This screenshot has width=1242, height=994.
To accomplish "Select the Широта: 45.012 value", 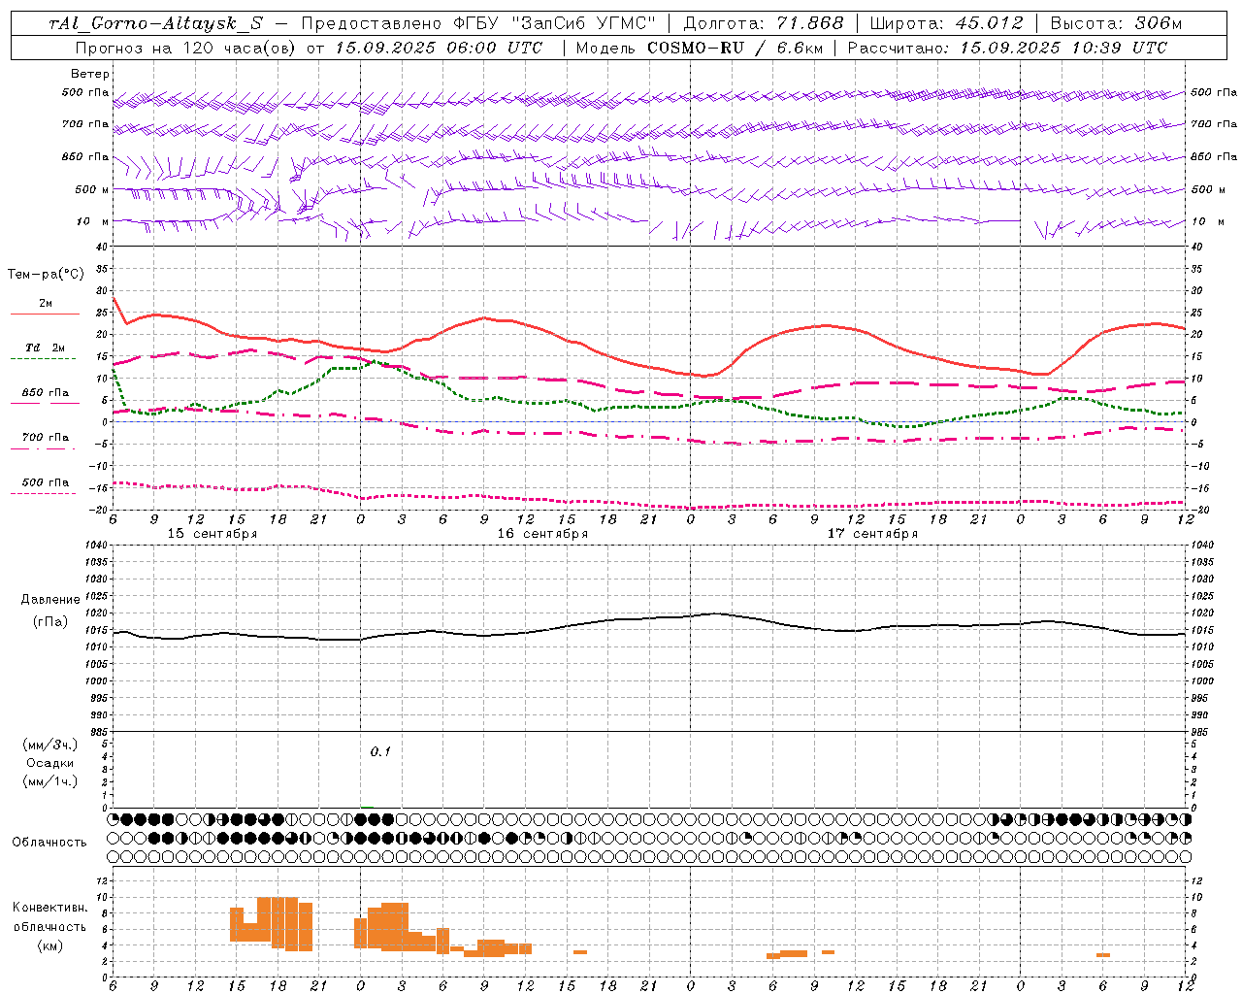I will 946,23.
